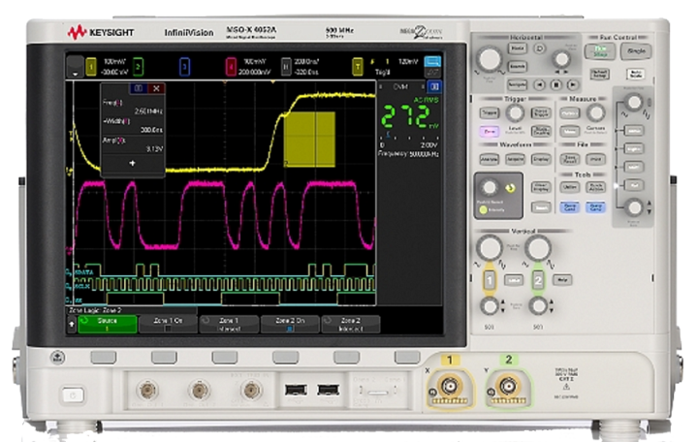Tap the yellow channel 1 badge on screen
The width and height of the screenshot is (698, 442).
coord(91,67)
